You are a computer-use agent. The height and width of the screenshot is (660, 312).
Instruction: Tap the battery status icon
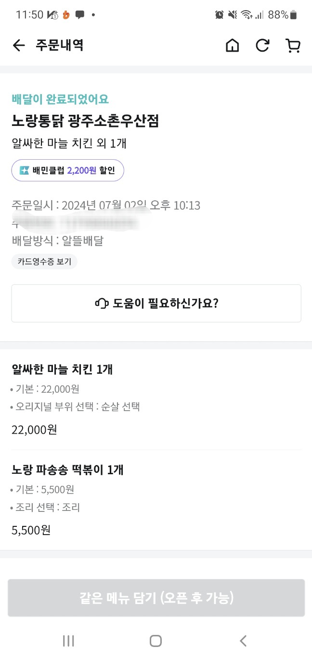coord(293,15)
